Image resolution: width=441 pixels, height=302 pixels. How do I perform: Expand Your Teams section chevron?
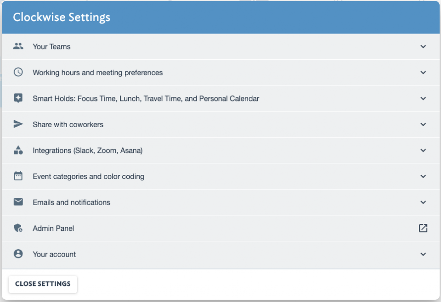point(423,47)
